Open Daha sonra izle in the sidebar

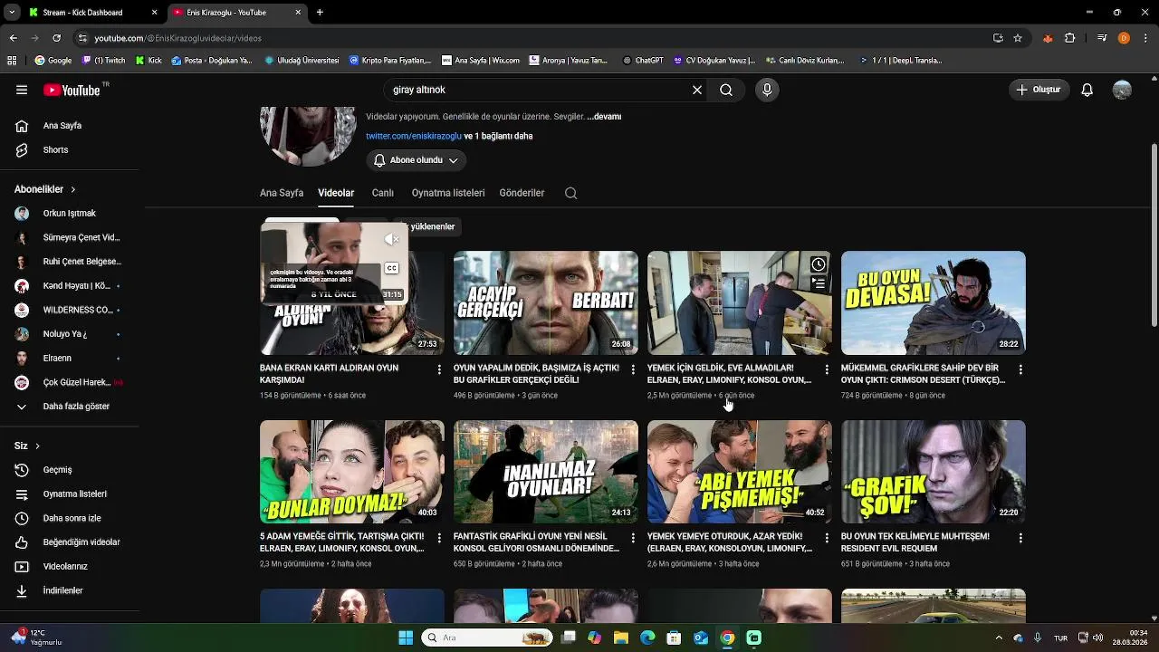[x=70, y=518]
